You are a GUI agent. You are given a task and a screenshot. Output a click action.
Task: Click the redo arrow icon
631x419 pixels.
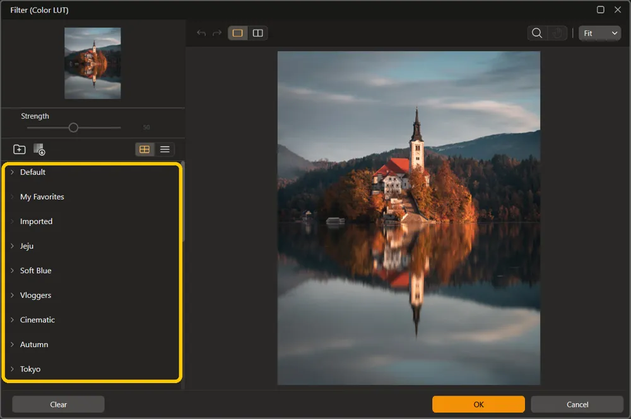217,33
